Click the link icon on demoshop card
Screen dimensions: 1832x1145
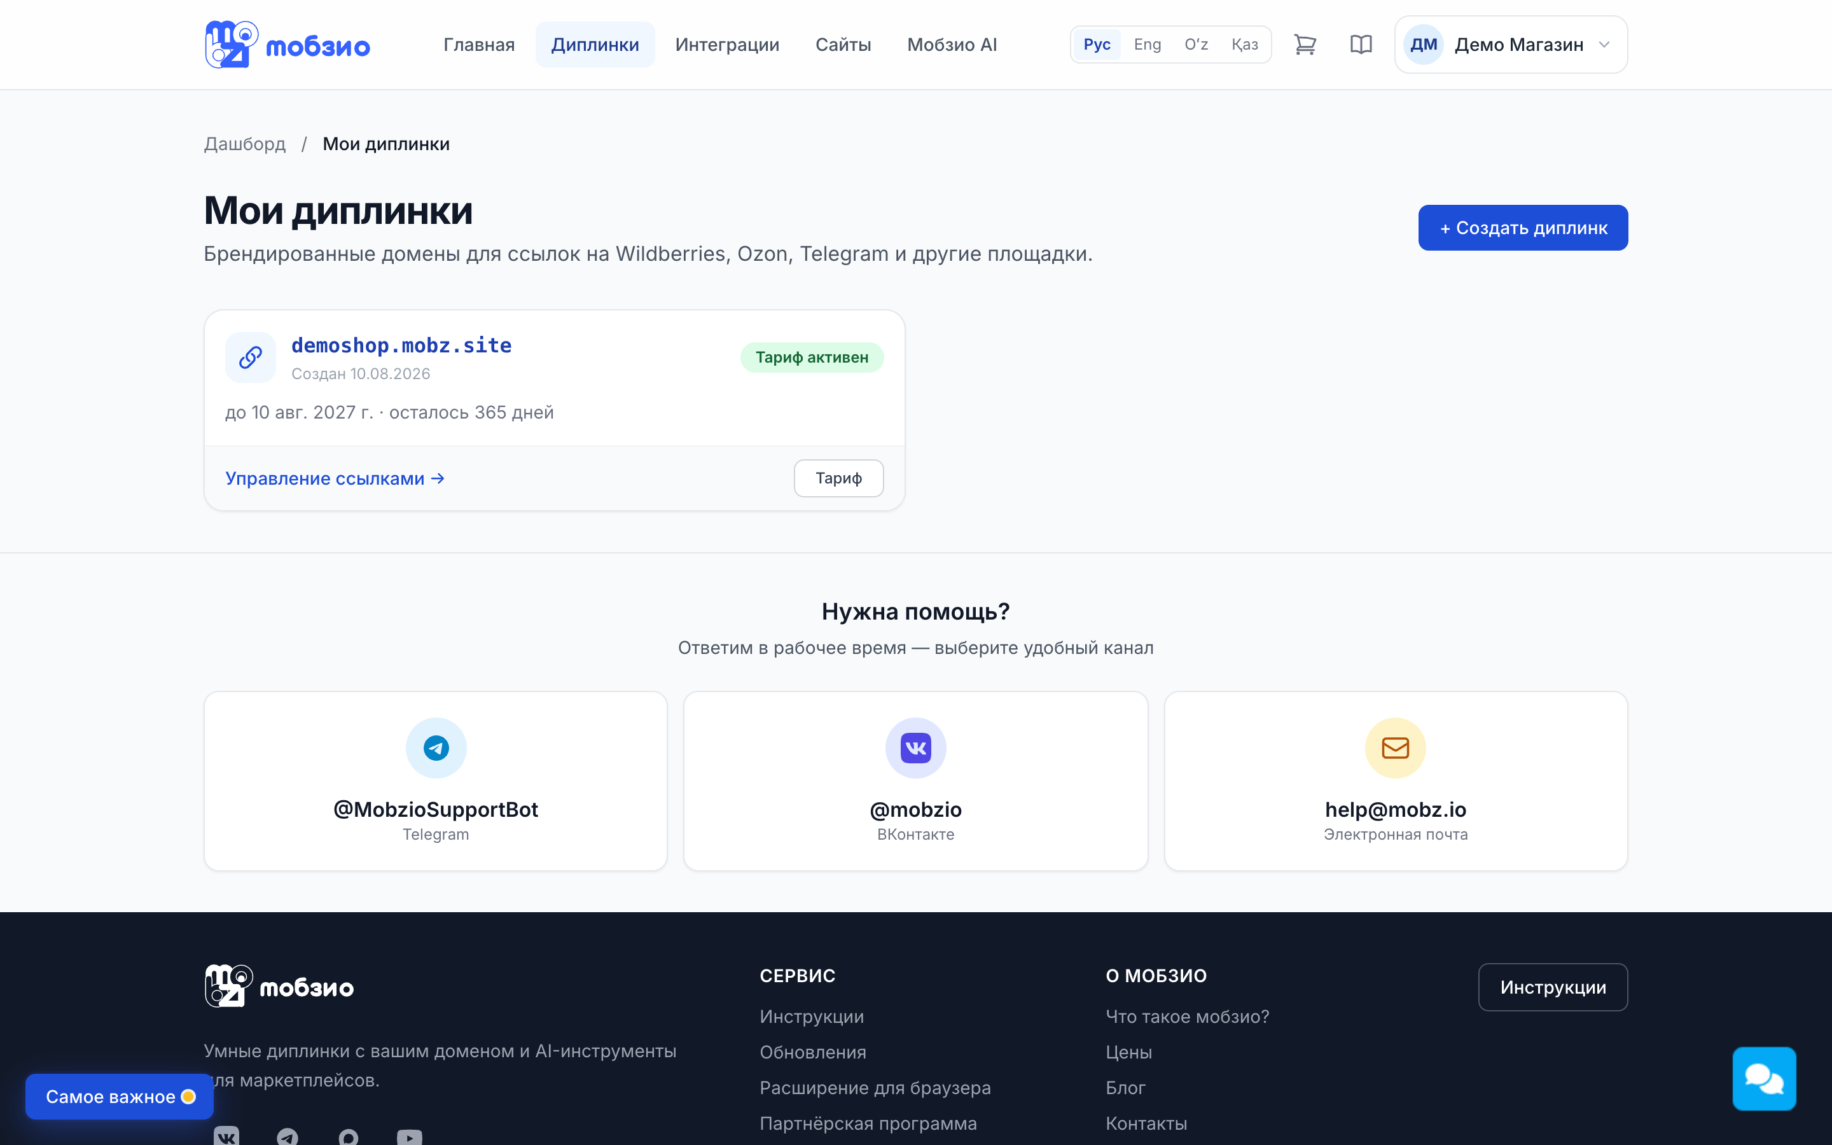click(251, 357)
